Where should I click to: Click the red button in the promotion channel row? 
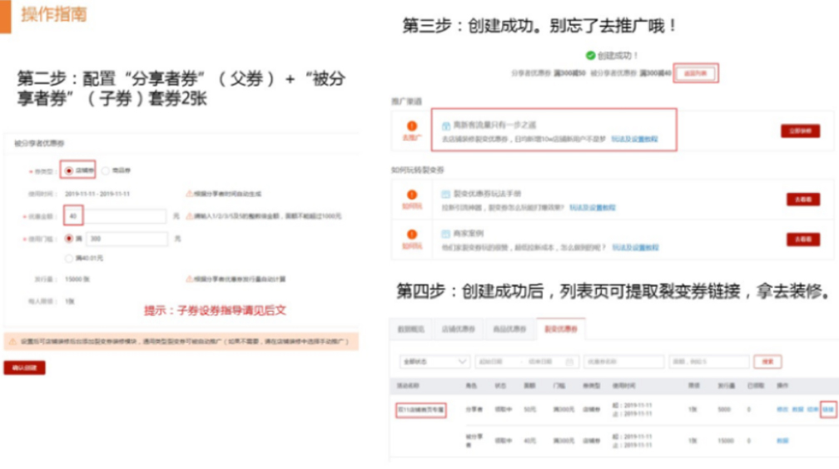pos(800,131)
